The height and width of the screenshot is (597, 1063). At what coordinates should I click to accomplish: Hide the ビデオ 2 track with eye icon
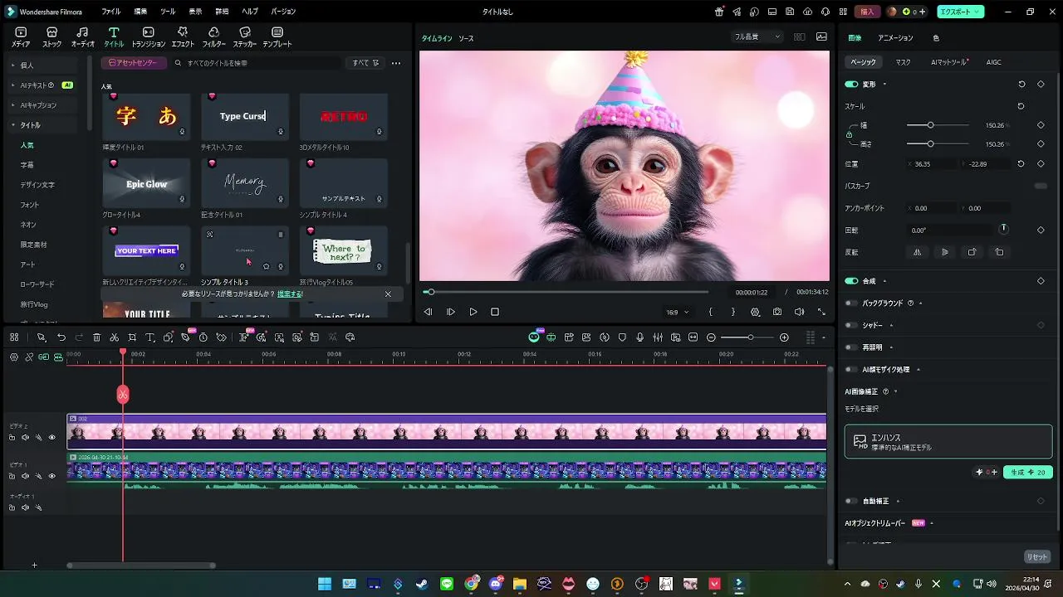point(51,437)
